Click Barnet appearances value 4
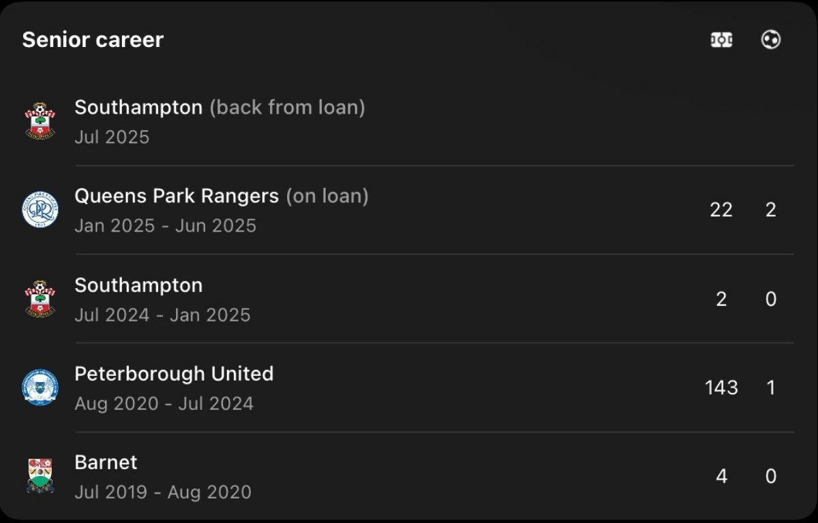The width and height of the screenshot is (818, 523). click(721, 476)
